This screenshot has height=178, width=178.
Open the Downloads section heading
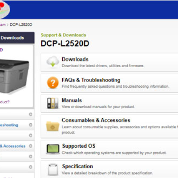tap(75, 59)
